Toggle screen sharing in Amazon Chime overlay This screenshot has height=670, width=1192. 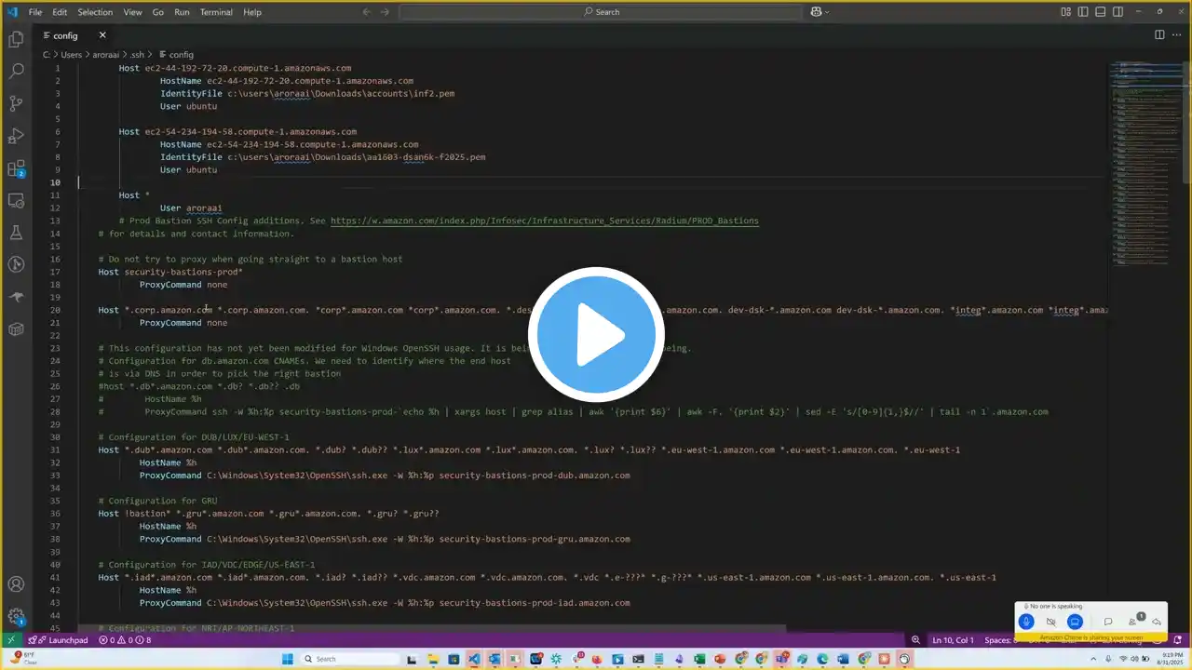pos(1075,622)
